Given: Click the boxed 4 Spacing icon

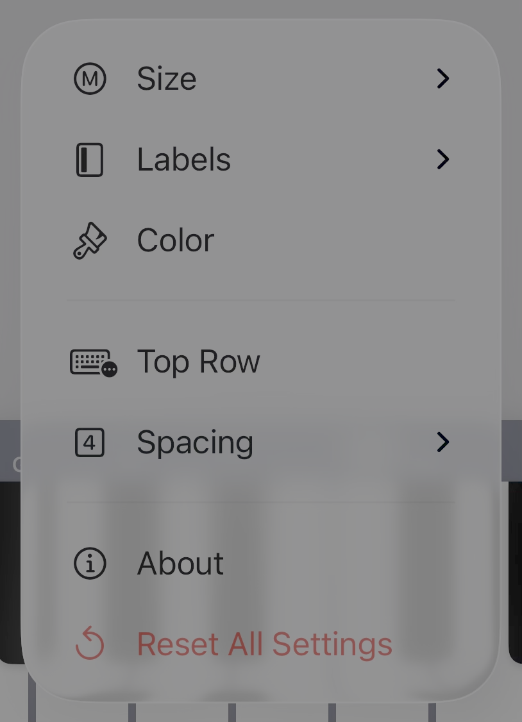Looking at the screenshot, I should tap(90, 442).
